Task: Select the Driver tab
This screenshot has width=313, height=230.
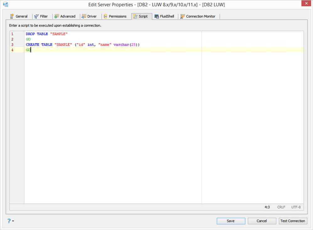Action: point(89,16)
